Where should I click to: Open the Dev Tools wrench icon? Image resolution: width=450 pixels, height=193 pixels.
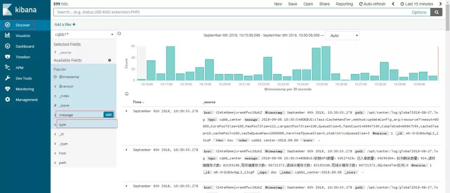[x=8, y=78]
